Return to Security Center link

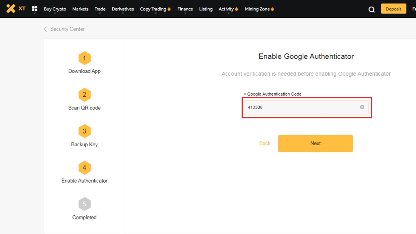(x=67, y=29)
